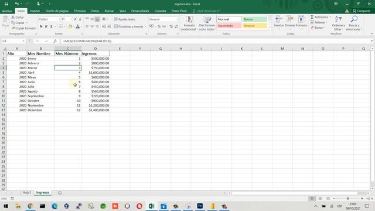
Task: Apply font color to text
Action: pos(78,26)
